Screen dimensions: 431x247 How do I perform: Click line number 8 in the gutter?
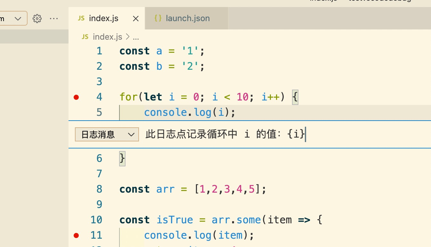tap(99, 189)
